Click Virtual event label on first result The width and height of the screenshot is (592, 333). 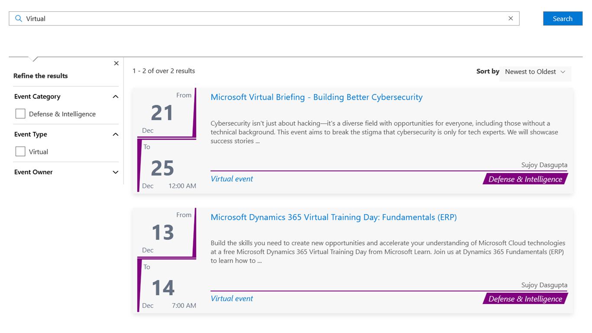tap(232, 179)
